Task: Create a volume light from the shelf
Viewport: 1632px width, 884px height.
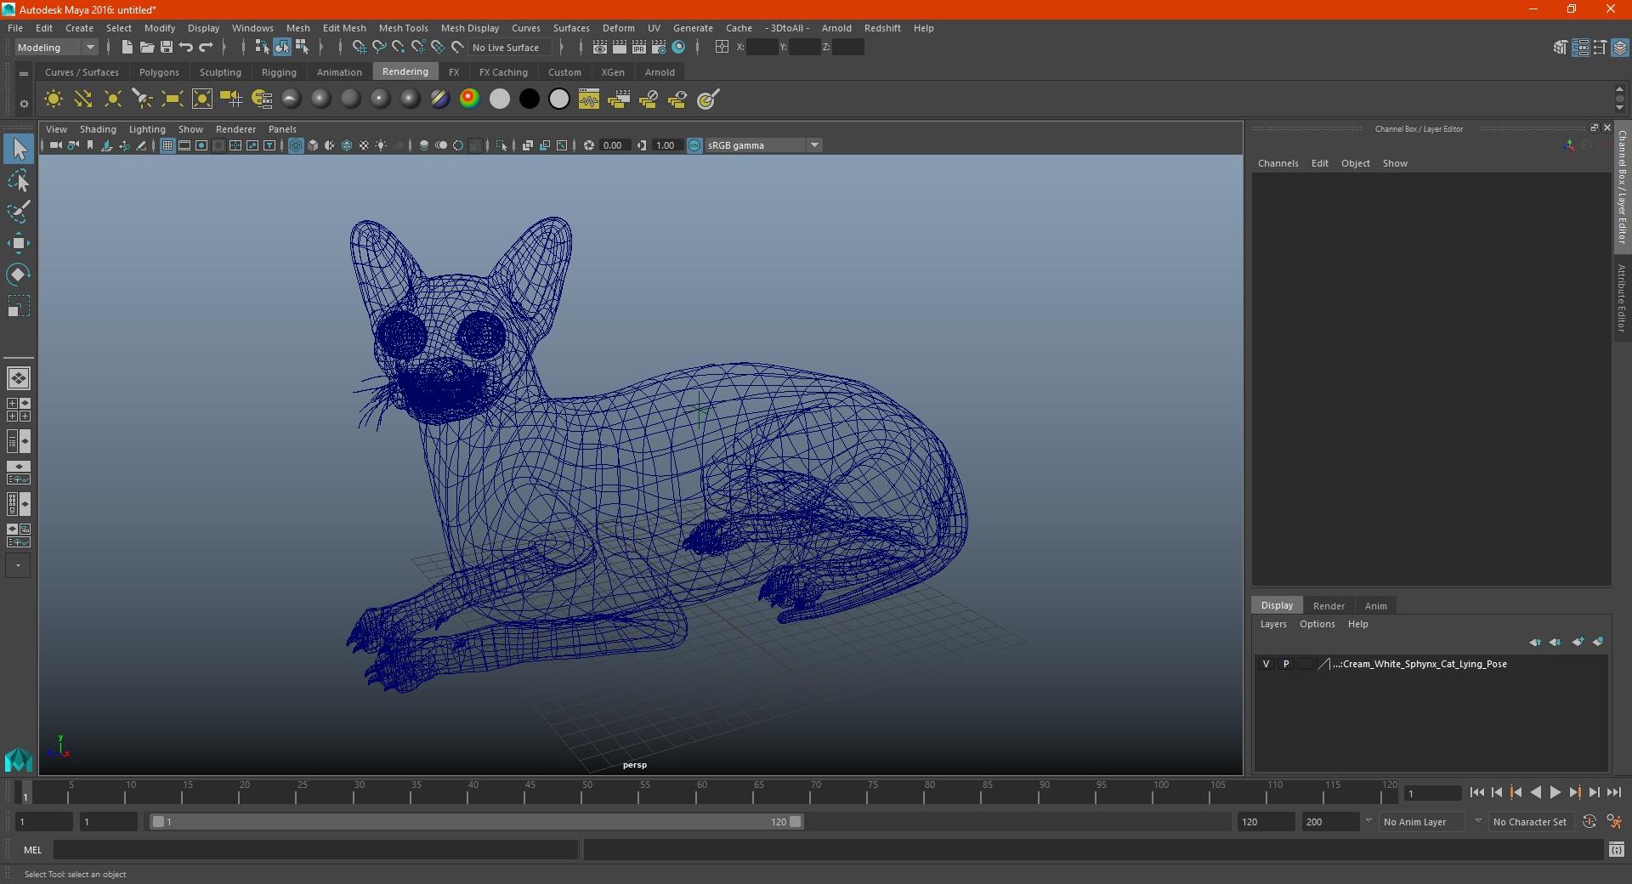Action: pos(202,99)
